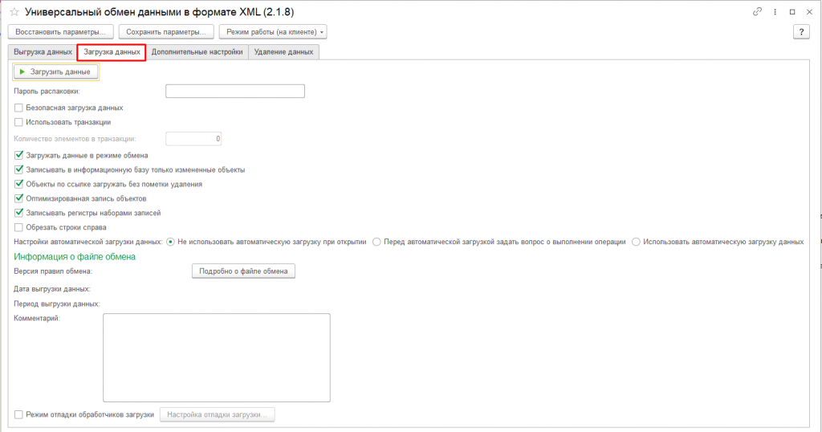
Task: Click 'Настройки автоматической загрузки данных:' label
Action: coord(88,242)
